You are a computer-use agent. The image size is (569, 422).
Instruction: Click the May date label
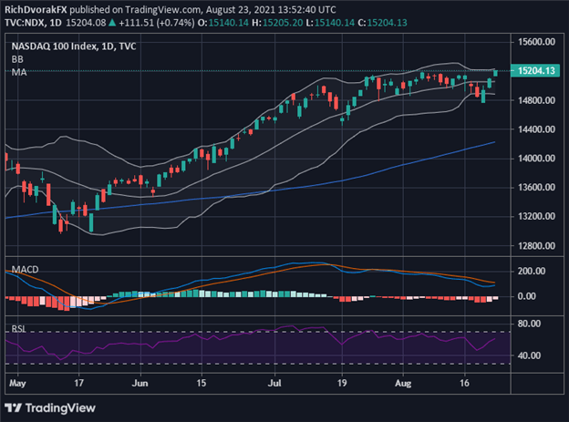click(x=17, y=383)
